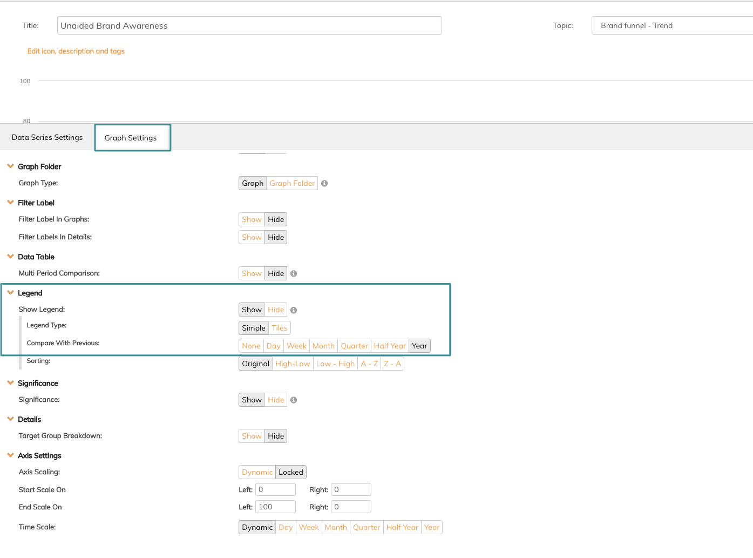Set Compare With Previous to Quarter
This screenshot has height=558, width=753.
(355, 346)
